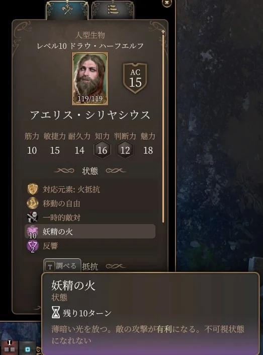The width and height of the screenshot is (263, 355).
Task: Click the 筋力 10 ability score
Action: coord(32,151)
